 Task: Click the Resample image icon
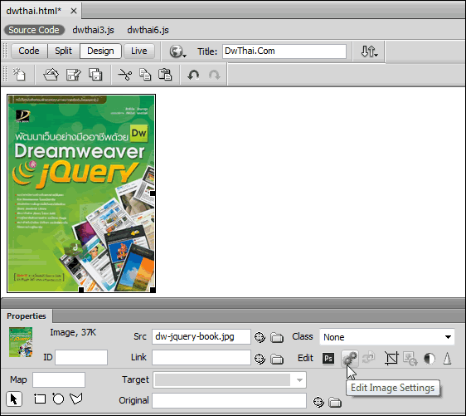pos(410,359)
